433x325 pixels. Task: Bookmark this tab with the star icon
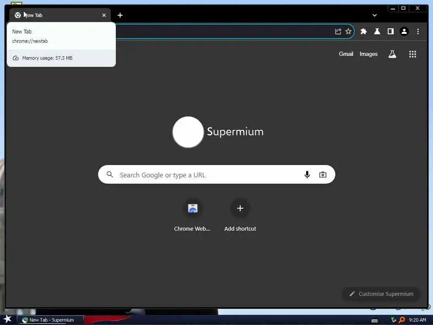(x=348, y=31)
